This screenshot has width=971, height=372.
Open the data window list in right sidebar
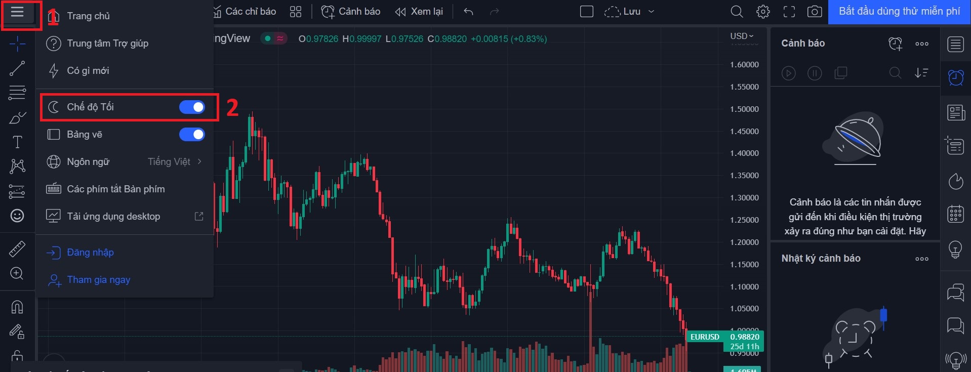[x=955, y=146]
